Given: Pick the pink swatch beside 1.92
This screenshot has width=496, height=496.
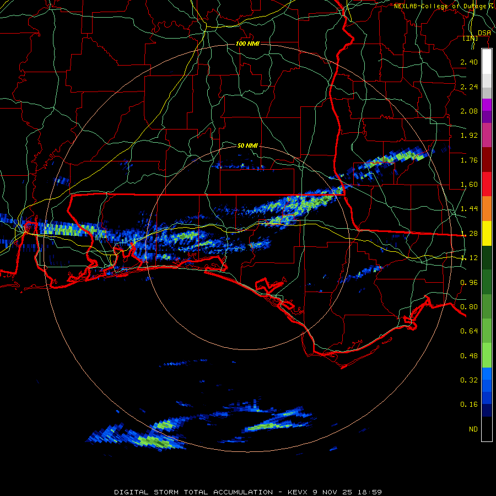Looking at the screenshot, I should 487,135.
